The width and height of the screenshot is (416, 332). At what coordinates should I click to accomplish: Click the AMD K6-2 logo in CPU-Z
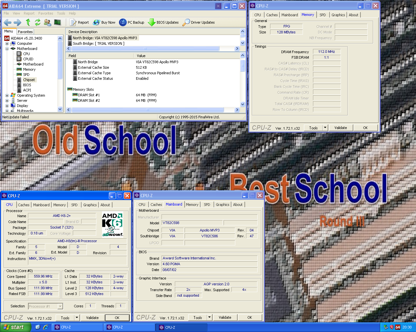[x=112, y=225]
